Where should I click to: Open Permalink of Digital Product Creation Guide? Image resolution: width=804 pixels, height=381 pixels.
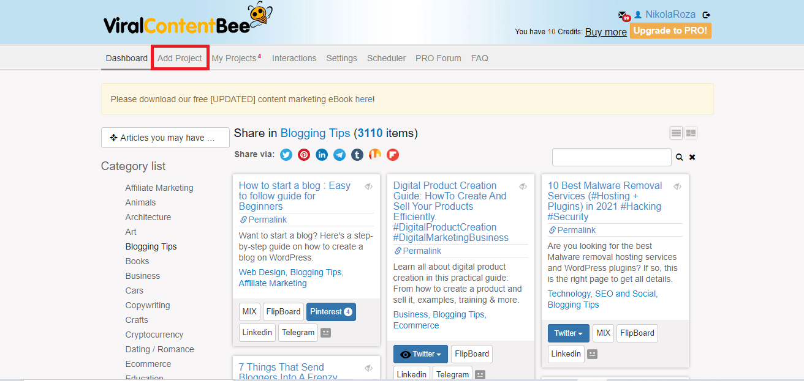418,251
